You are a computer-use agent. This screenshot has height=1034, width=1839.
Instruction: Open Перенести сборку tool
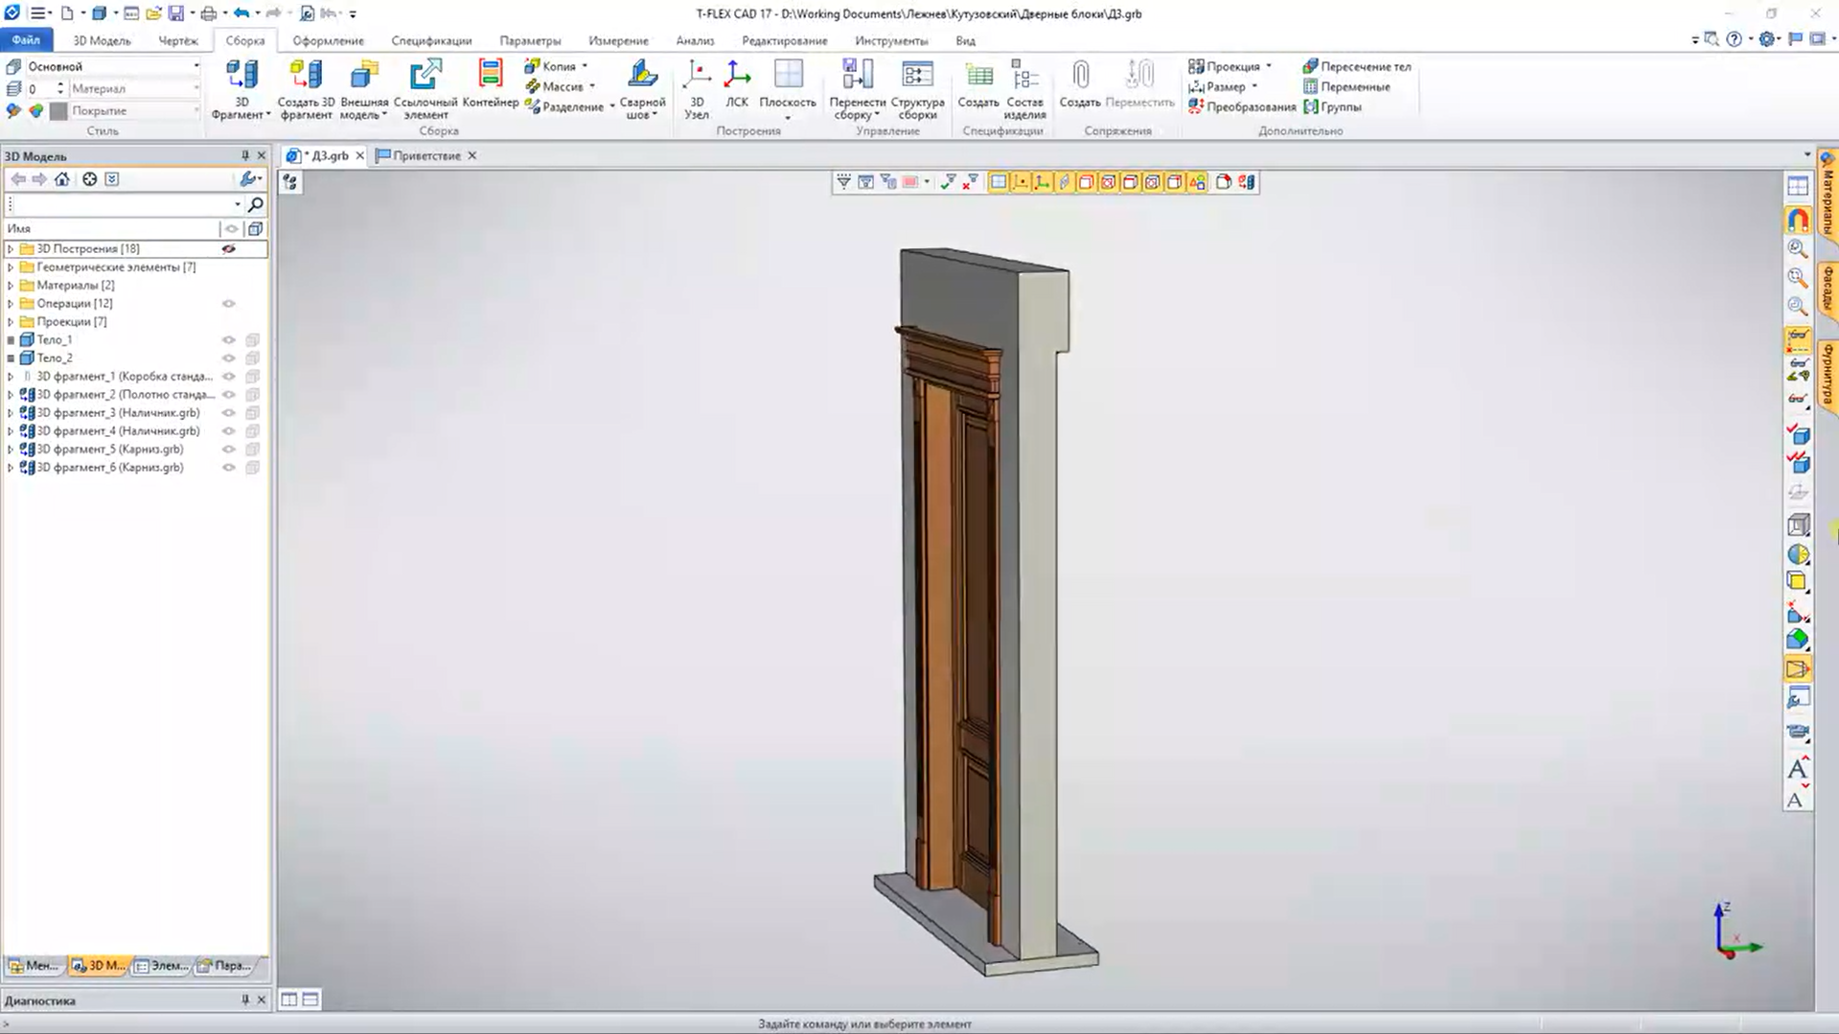coord(857,88)
